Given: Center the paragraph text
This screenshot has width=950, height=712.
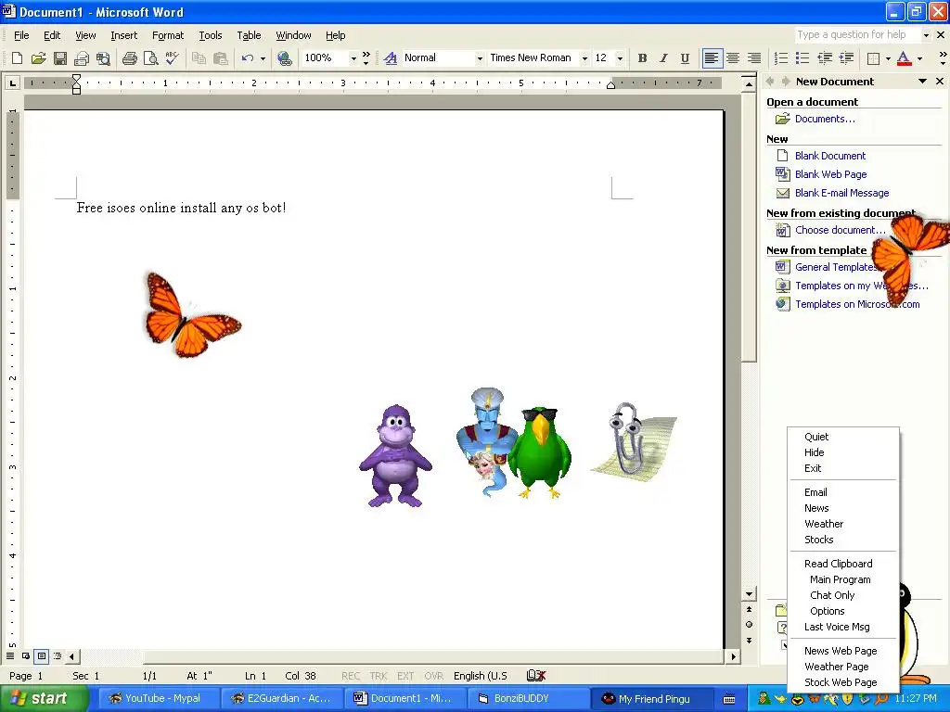Looking at the screenshot, I should [733, 58].
